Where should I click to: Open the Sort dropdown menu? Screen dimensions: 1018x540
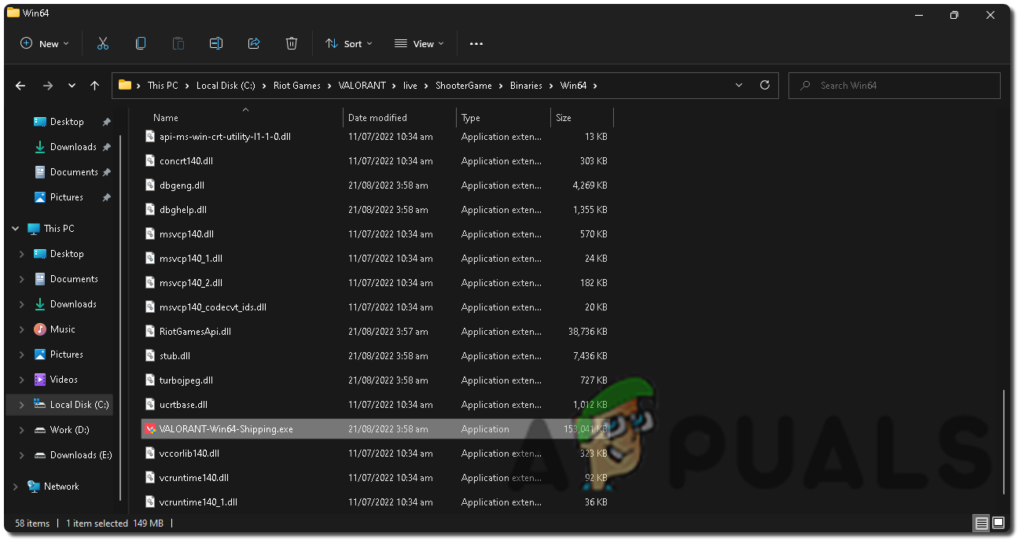(349, 44)
